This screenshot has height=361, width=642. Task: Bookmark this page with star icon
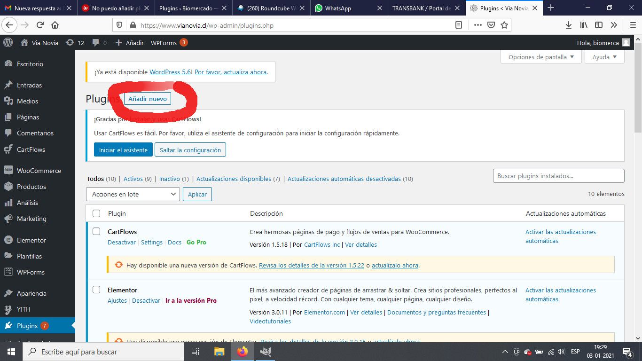point(504,25)
